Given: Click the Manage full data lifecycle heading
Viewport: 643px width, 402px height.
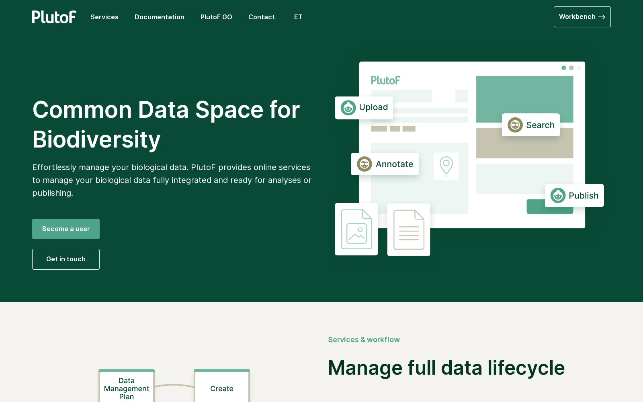Looking at the screenshot, I should 446,368.
